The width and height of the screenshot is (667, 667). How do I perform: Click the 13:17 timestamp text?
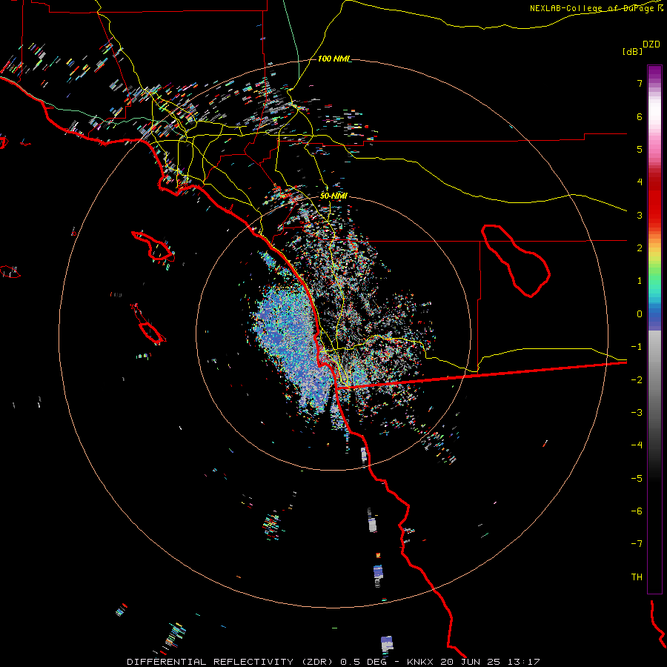(x=525, y=662)
